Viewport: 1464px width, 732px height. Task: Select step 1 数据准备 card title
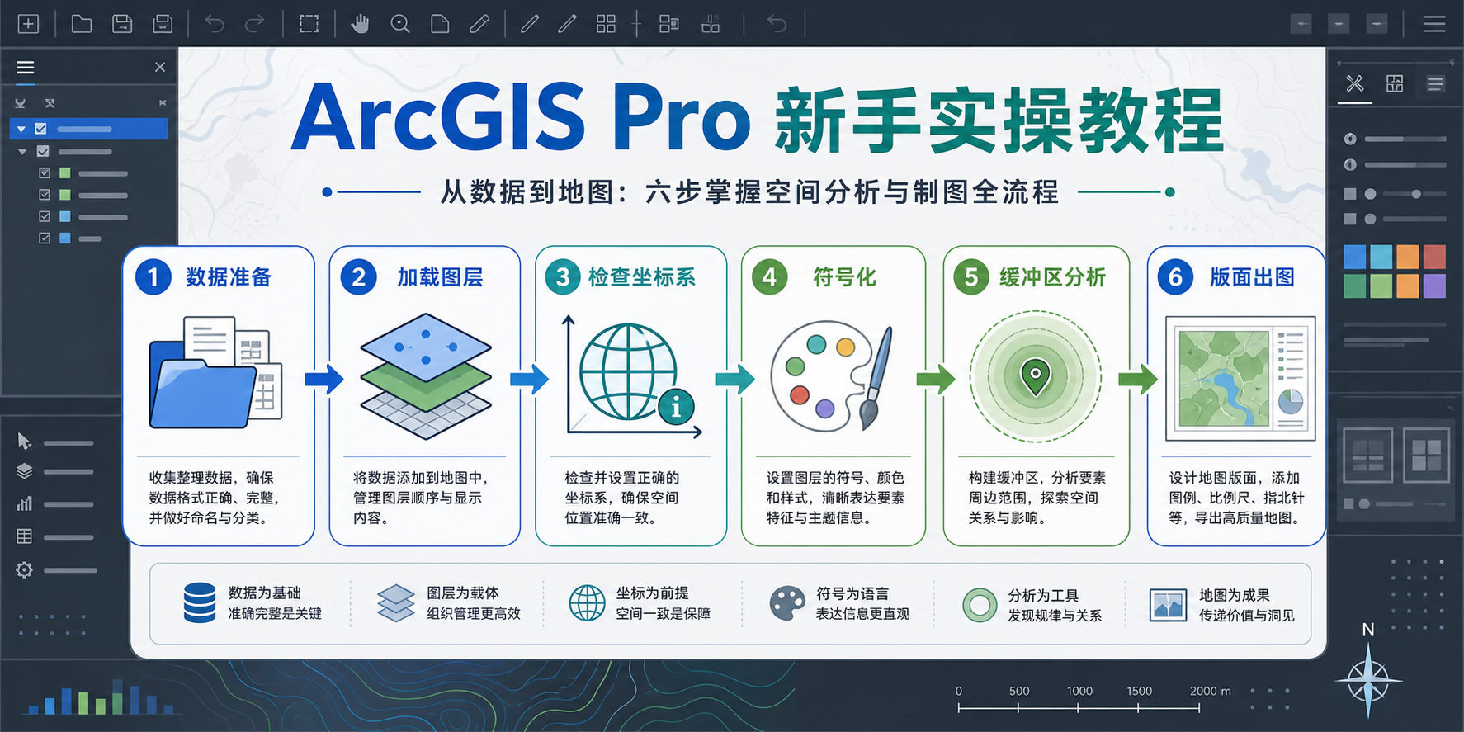click(229, 277)
